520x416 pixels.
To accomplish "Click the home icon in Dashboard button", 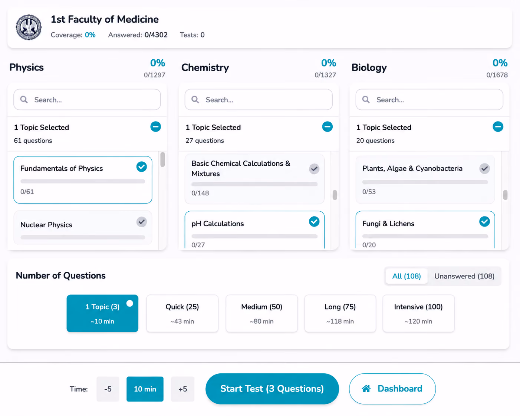I will (x=366, y=389).
